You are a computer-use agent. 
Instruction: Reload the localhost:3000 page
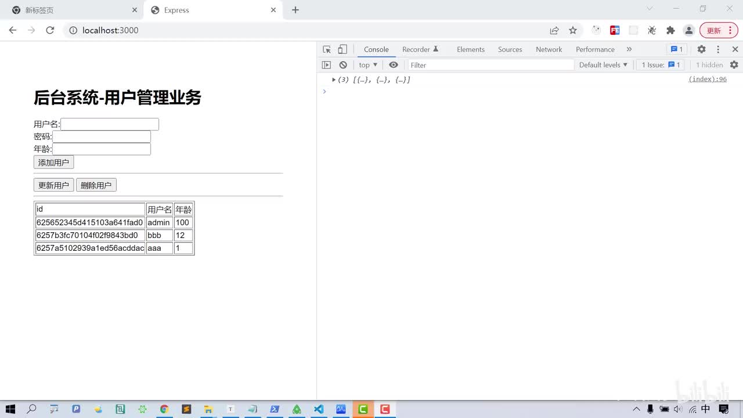[x=50, y=30]
